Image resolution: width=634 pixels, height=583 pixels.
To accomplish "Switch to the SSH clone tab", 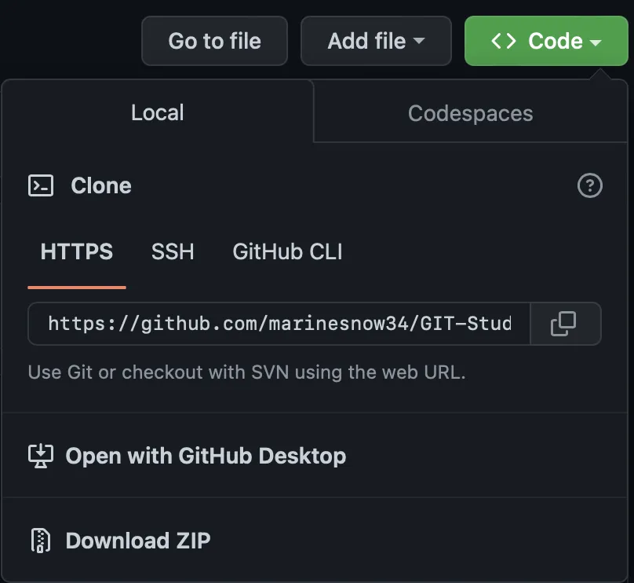I will point(173,251).
